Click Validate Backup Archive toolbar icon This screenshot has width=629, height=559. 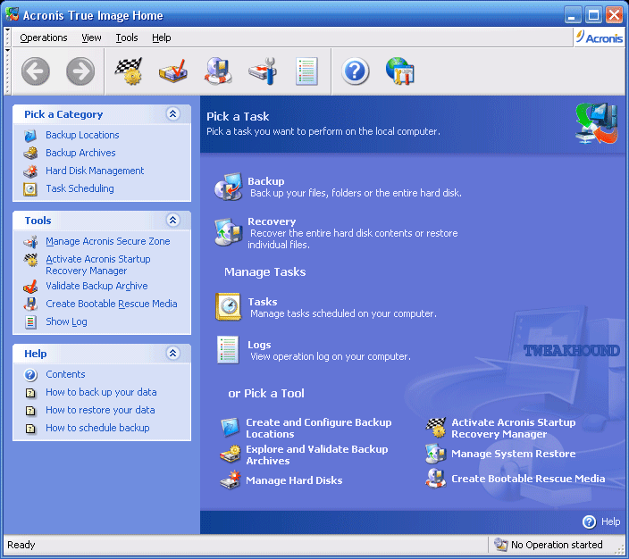[x=173, y=71]
